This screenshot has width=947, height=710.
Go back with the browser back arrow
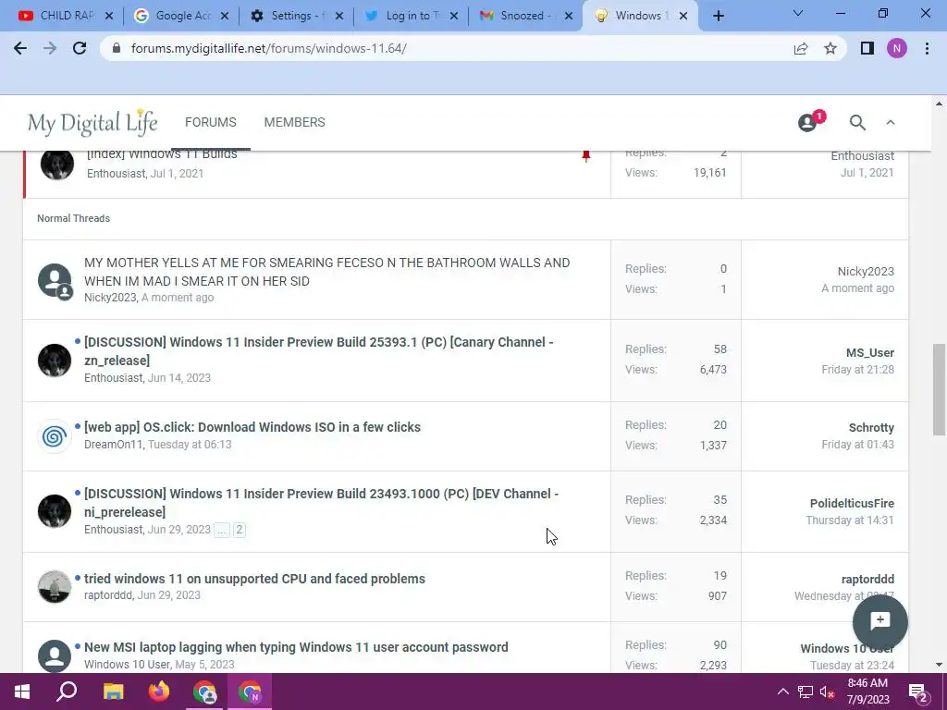(20, 48)
